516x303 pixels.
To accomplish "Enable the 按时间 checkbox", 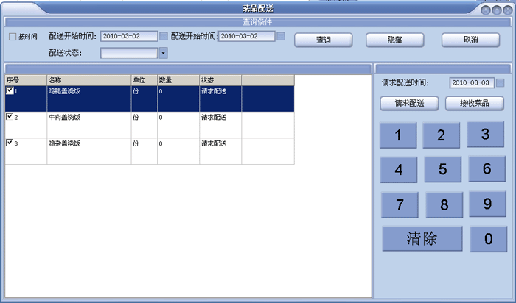I will coord(12,37).
